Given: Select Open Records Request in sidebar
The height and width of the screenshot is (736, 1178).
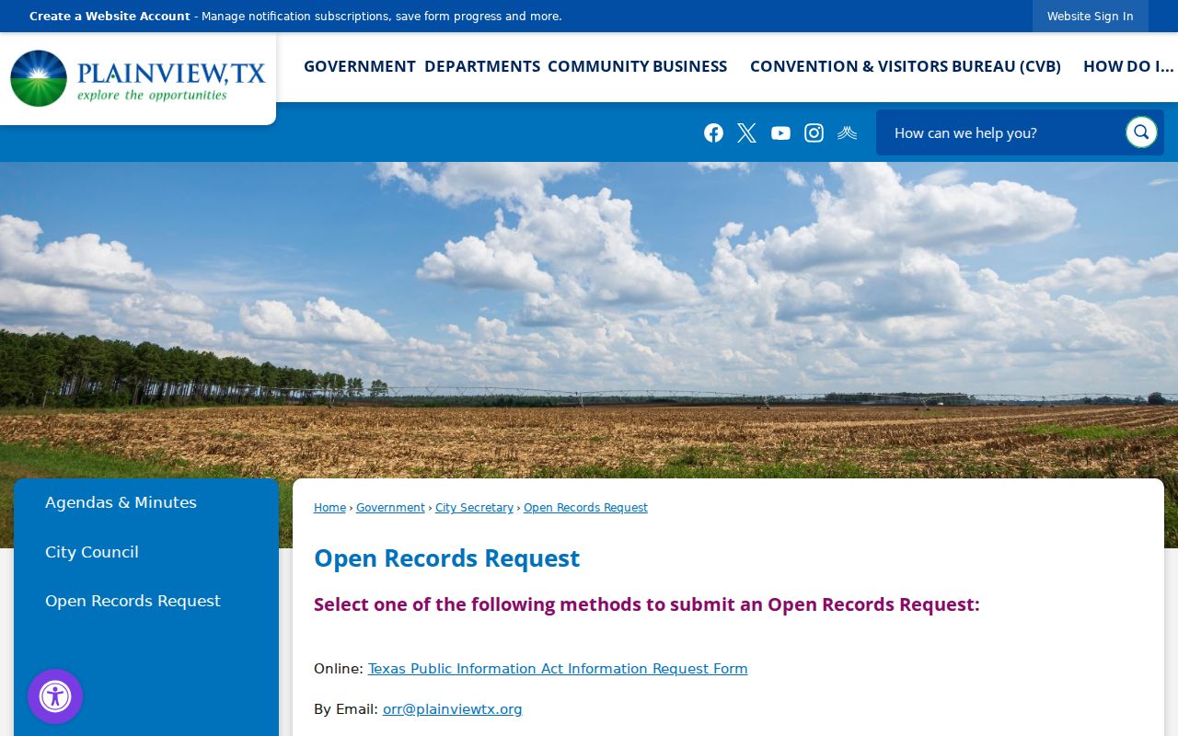Looking at the screenshot, I should (133, 601).
